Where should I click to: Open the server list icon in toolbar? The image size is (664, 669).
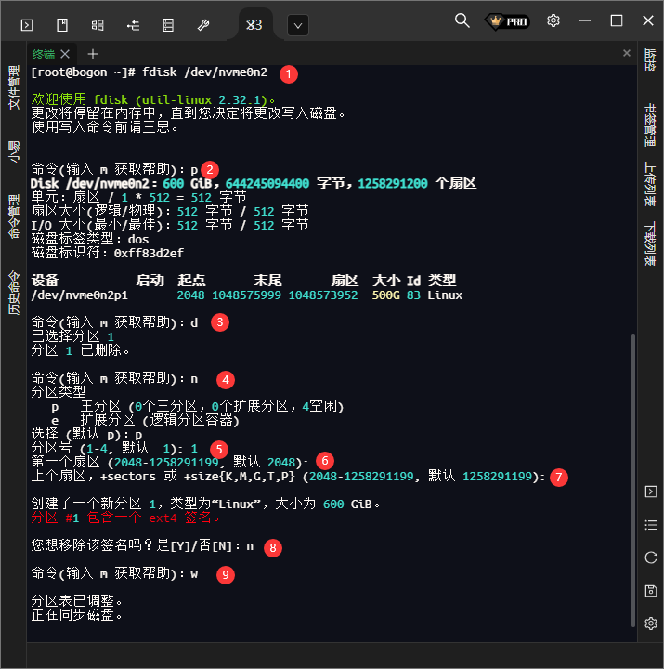(x=168, y=25)
